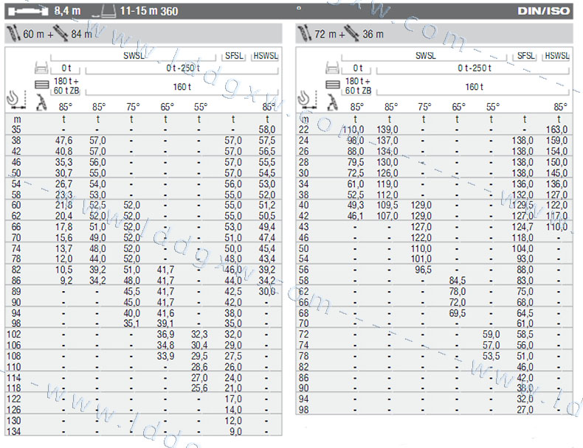Click value 96,5 in right table row 56
The height and width of the screenshot is (448, 583).
click(423, 270)
